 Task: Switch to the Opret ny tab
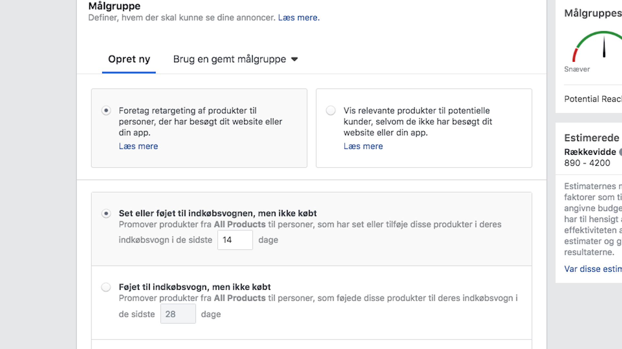[x=129, y=59]
